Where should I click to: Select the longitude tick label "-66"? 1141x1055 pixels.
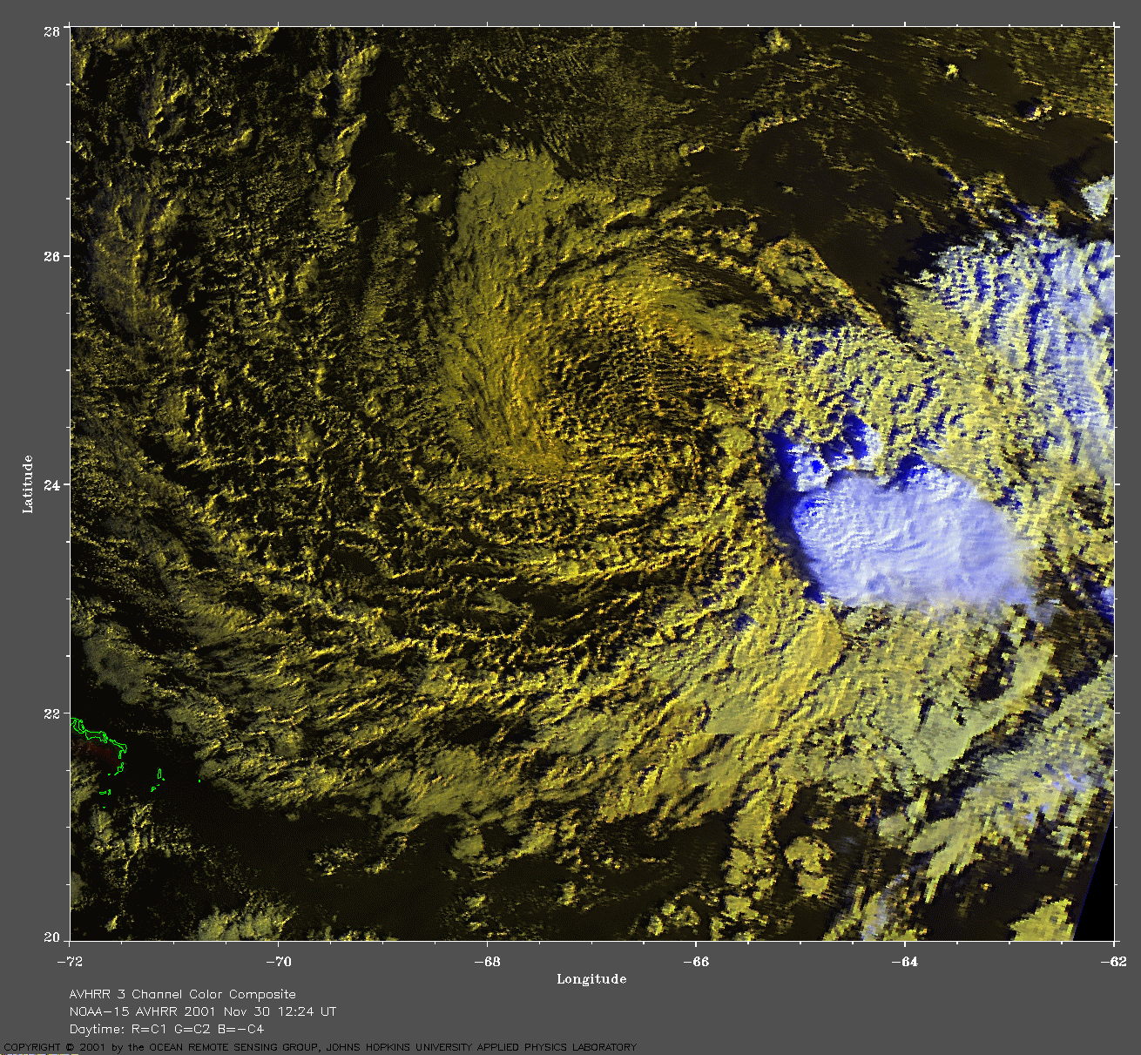[x=696, y=962]
